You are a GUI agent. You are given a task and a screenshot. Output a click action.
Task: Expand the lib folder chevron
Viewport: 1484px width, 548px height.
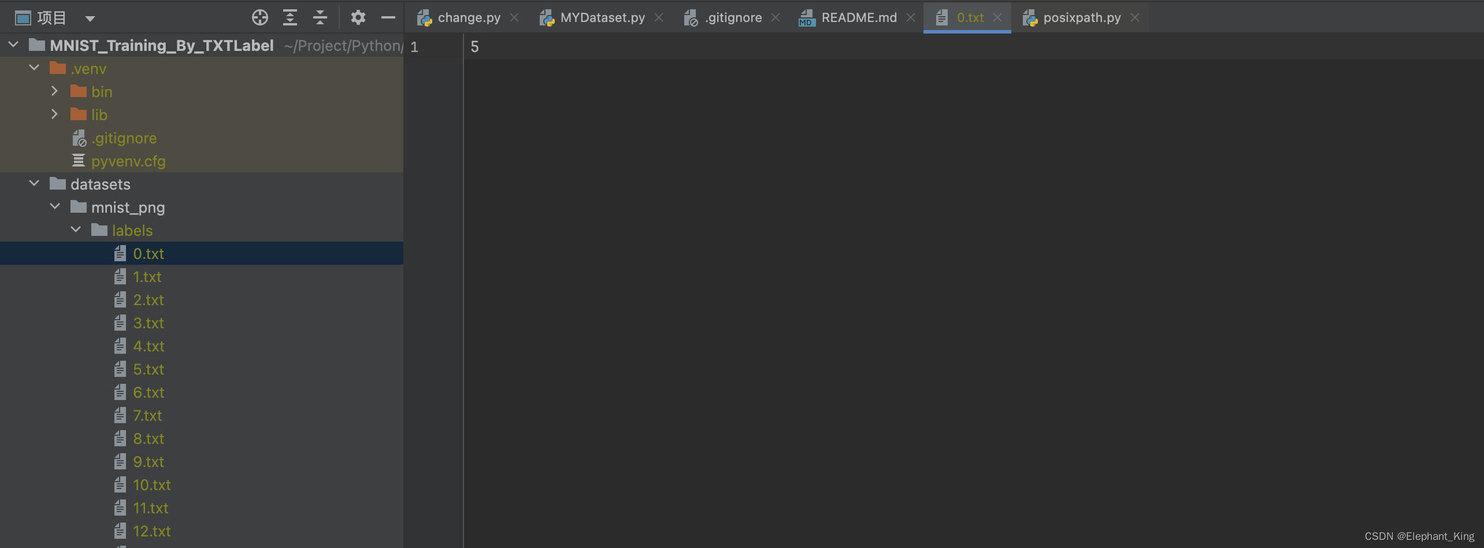click(55, 114)
